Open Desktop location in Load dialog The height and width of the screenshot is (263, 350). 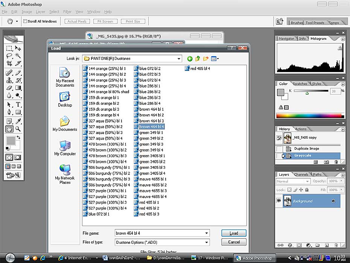point(65,99)
